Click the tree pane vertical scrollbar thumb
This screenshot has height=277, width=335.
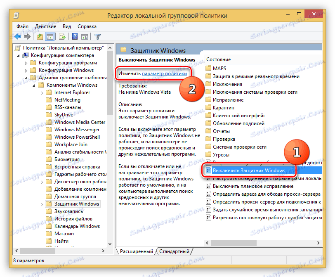point(110,83)
